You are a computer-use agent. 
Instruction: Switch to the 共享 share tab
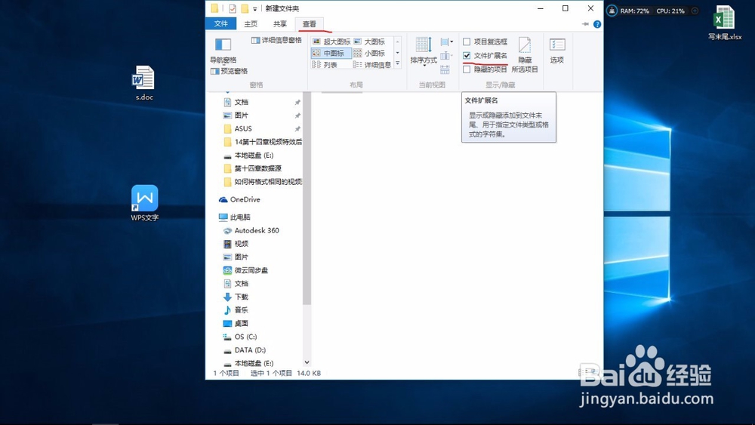(280, 23)
